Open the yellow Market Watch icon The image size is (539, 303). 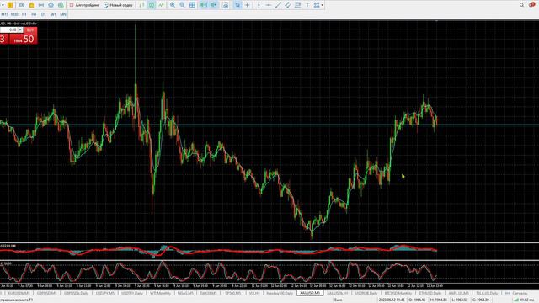click(10, 5)
